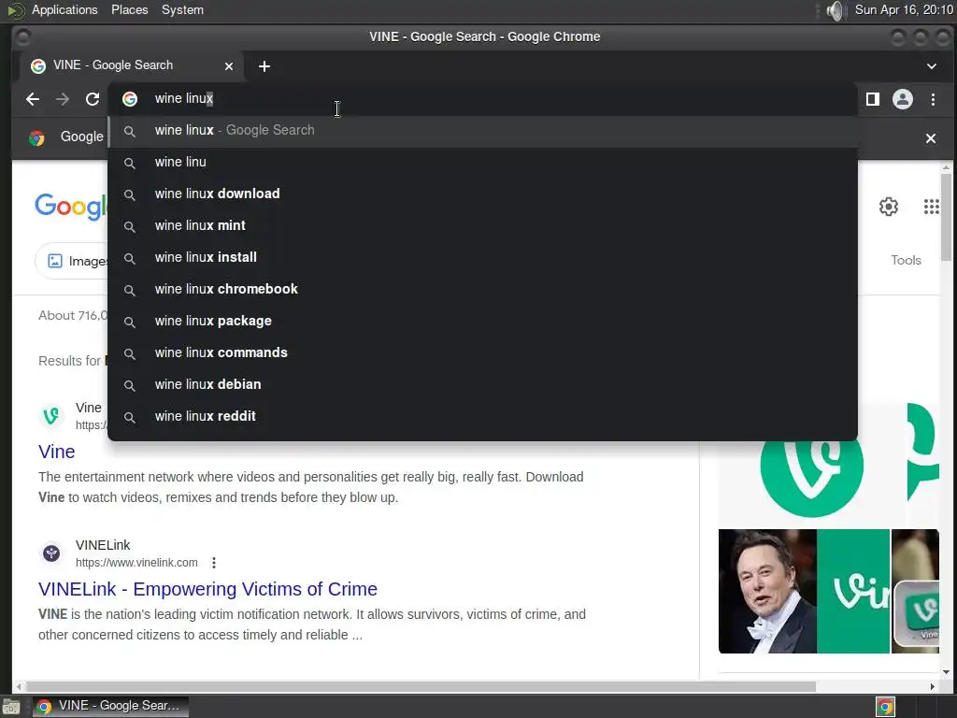Open the Places menu
This screenshot has height=718, width=957.
[129, 9]
